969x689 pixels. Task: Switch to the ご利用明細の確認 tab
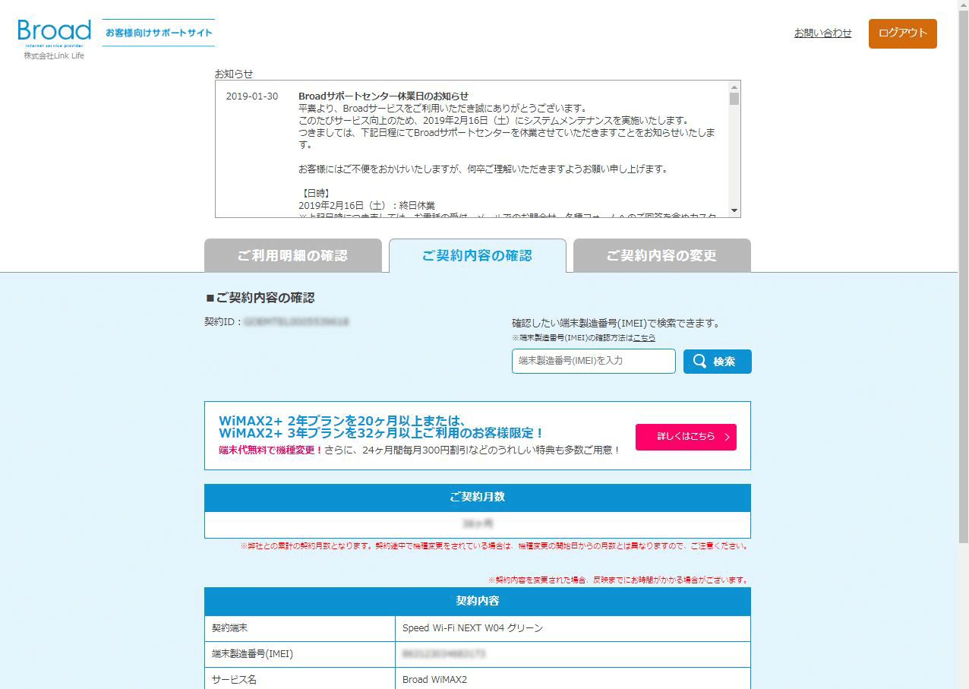click(x=293, y=255)
